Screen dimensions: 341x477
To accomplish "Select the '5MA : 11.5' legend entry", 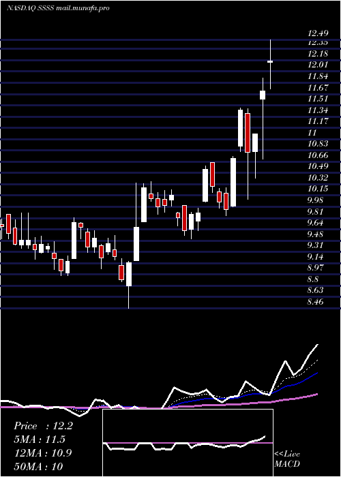I will click(x=40, y=440).
